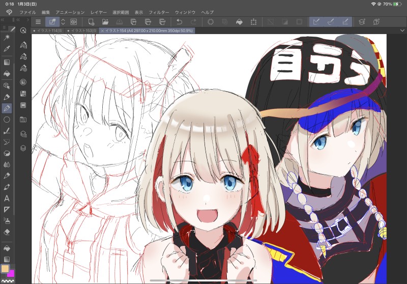Image resolution: width=407 pixels, height=284 pixels.
Task: Toggle Snap to Special Ruler
Action: (x=331, y=22)
